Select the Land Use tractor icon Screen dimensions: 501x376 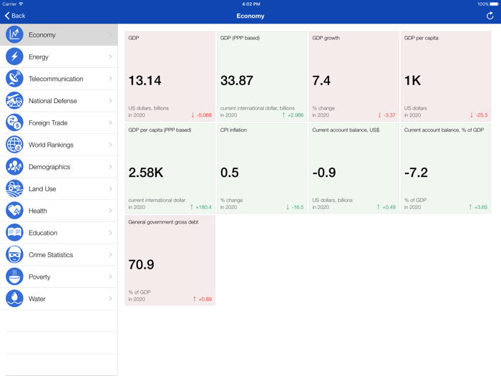click(14, 188)
